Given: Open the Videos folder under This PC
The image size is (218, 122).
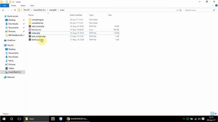Looking at the screenshot, I should click(x=11, y=68).
